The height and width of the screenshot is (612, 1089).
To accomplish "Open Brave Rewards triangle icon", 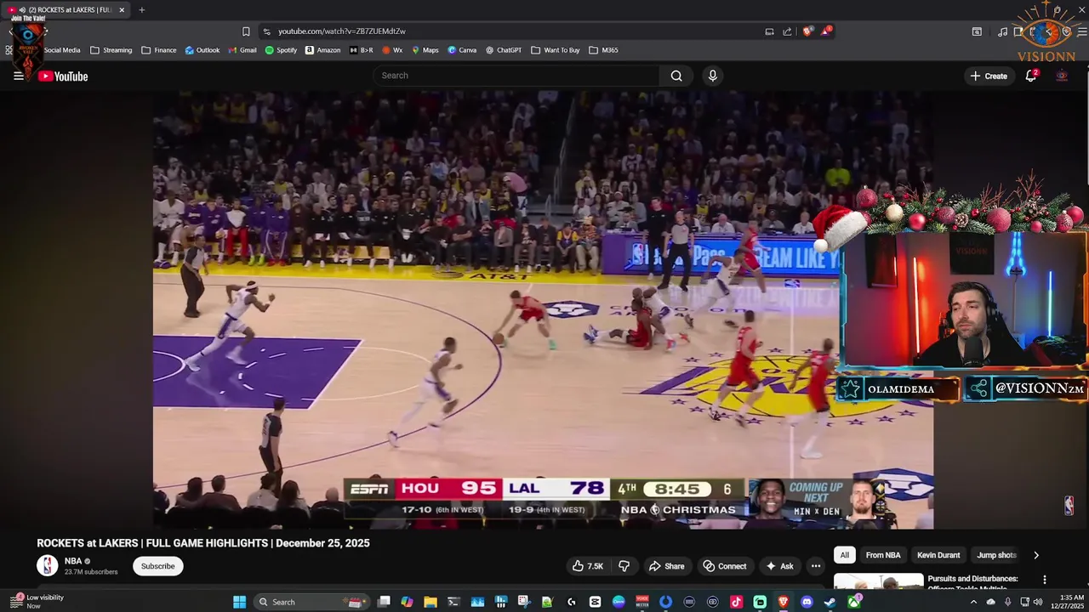I will pos(825,31).
